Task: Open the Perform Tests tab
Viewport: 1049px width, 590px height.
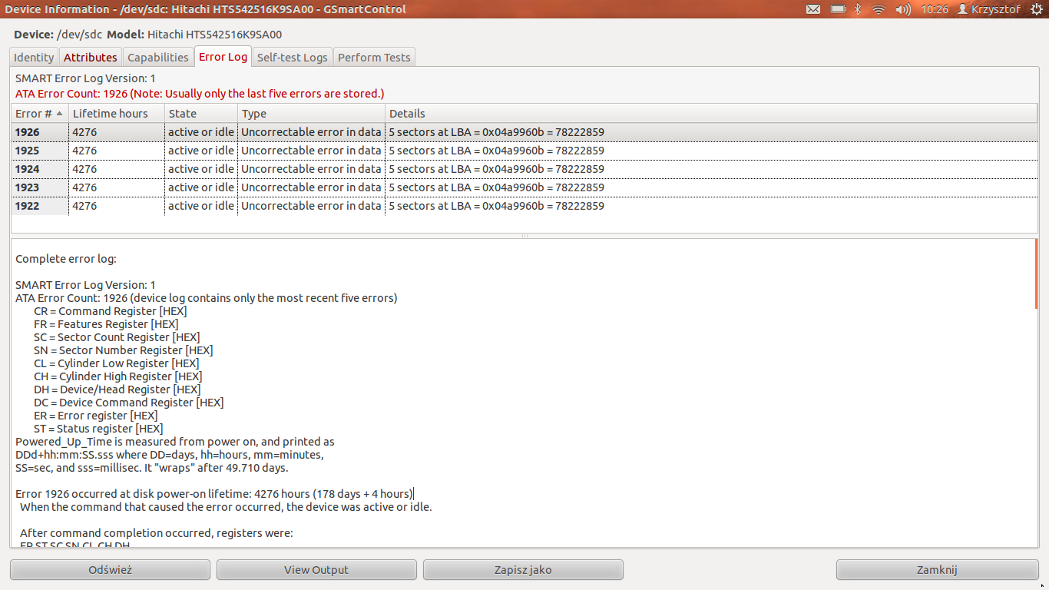Action: click(375, 57)
